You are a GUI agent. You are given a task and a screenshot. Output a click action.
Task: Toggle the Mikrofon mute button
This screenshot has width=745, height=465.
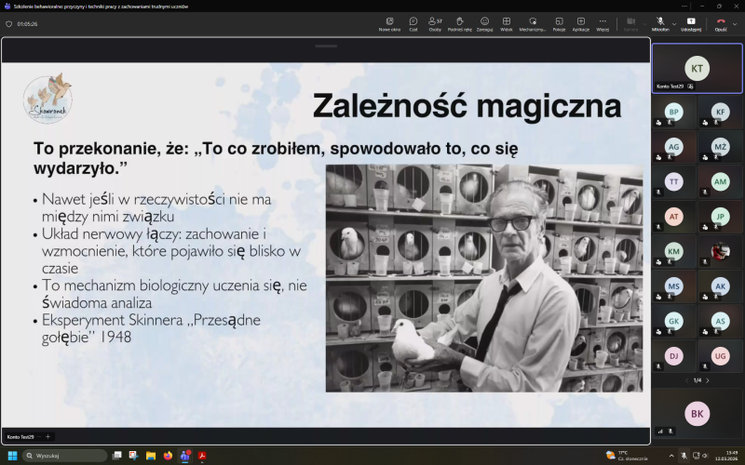659,22
